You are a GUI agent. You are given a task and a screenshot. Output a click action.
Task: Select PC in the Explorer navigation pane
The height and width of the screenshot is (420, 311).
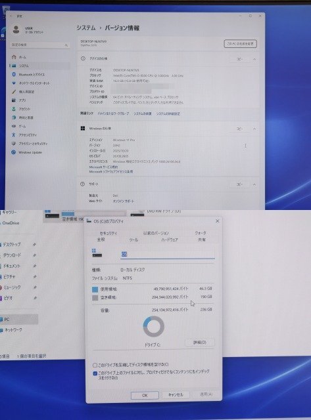pos(19,320)
